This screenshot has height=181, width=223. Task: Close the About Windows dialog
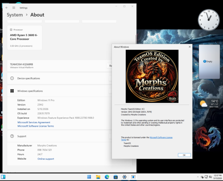(x=190, y=47)
